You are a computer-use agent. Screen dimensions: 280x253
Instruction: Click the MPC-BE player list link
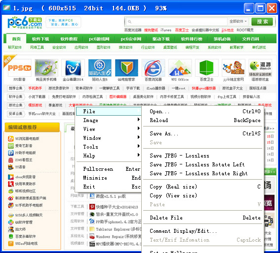pyautogui.click(x=119, y=244)
